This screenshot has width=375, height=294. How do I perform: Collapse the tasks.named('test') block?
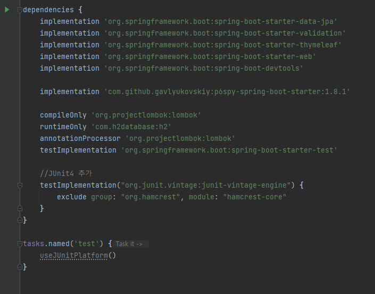(x=20, y=244)
